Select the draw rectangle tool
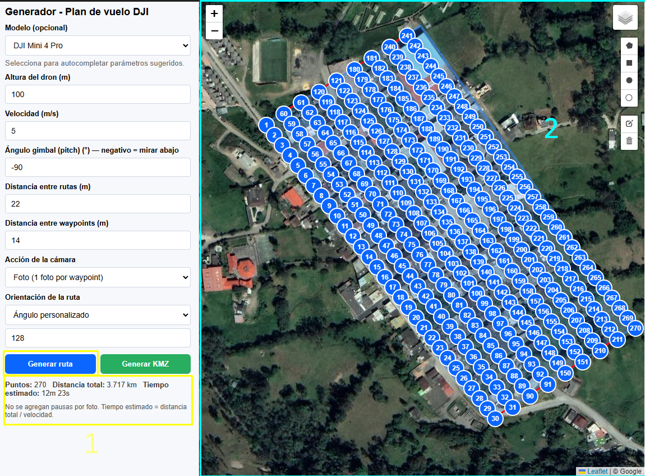645x476 pixels. click(629, 63)
